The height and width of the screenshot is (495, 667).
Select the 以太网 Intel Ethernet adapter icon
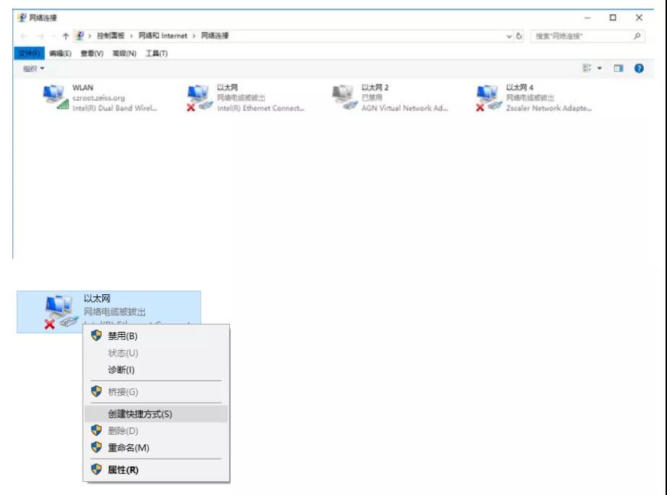(x=199, y=98)
